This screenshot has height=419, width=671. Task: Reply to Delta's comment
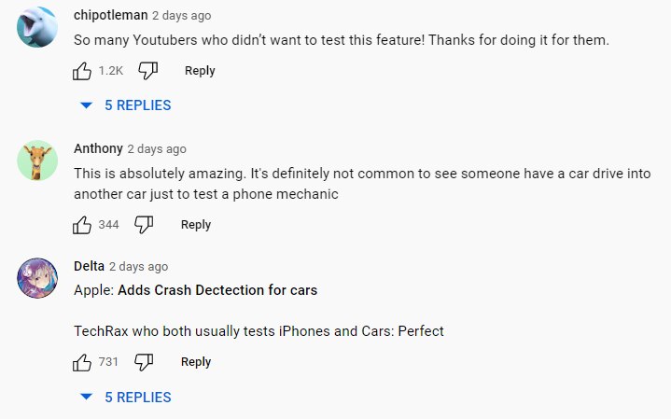(196, 362)
